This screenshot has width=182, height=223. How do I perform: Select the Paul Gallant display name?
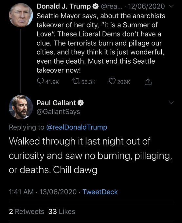click(56, 103)
